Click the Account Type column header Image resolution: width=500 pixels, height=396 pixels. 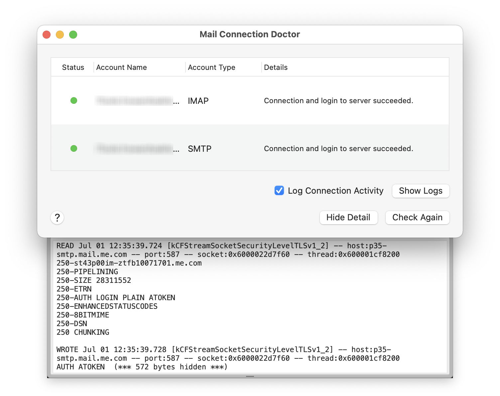click(x=211, y=68)
